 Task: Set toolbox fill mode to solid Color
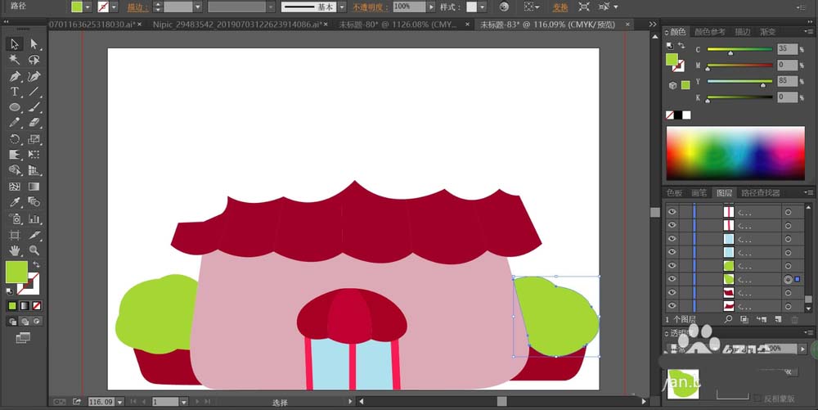click(12, 306)
